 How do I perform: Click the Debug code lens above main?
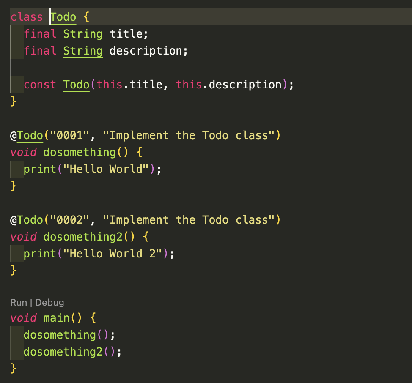pyautogui.click(x=49, y=303)
